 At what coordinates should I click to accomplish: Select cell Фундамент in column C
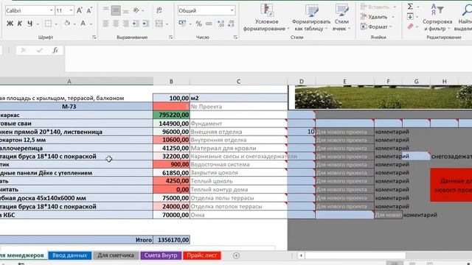(238, 123)
